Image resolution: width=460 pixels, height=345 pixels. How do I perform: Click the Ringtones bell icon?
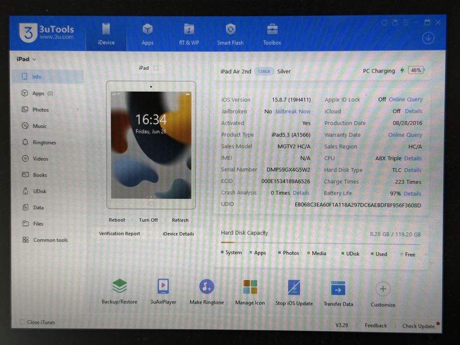pos(25,142)
